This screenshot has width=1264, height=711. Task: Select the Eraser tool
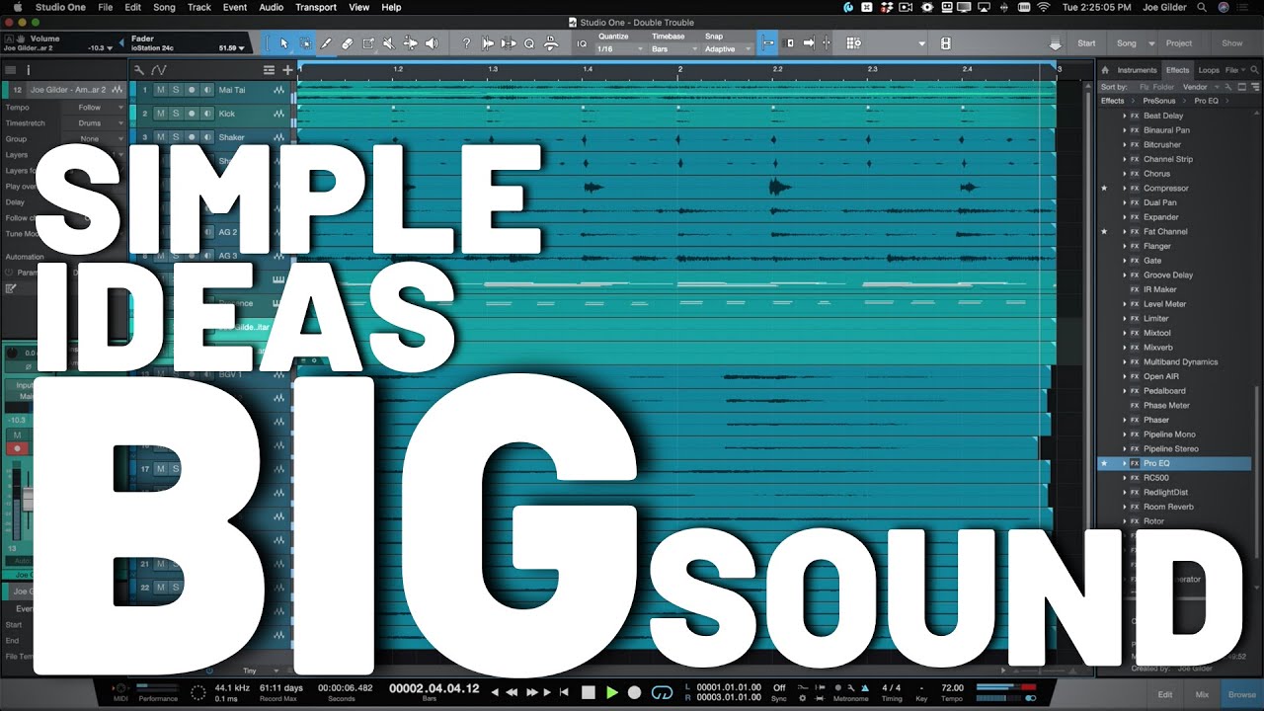tap(347, 43)
